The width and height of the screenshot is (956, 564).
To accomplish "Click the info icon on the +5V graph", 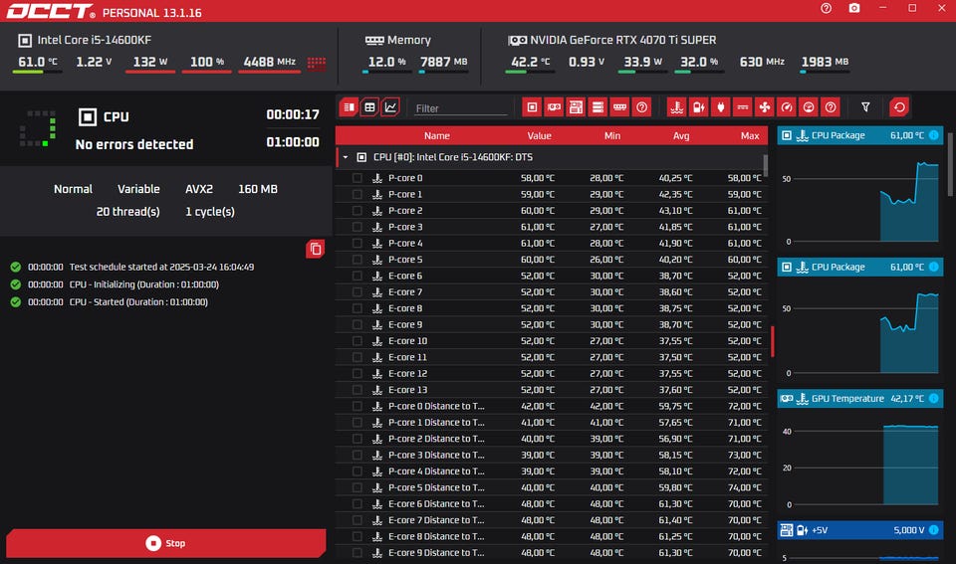I will click(933, 530).
